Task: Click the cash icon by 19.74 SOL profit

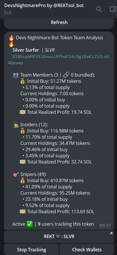Action: click(x=23, y=112)
